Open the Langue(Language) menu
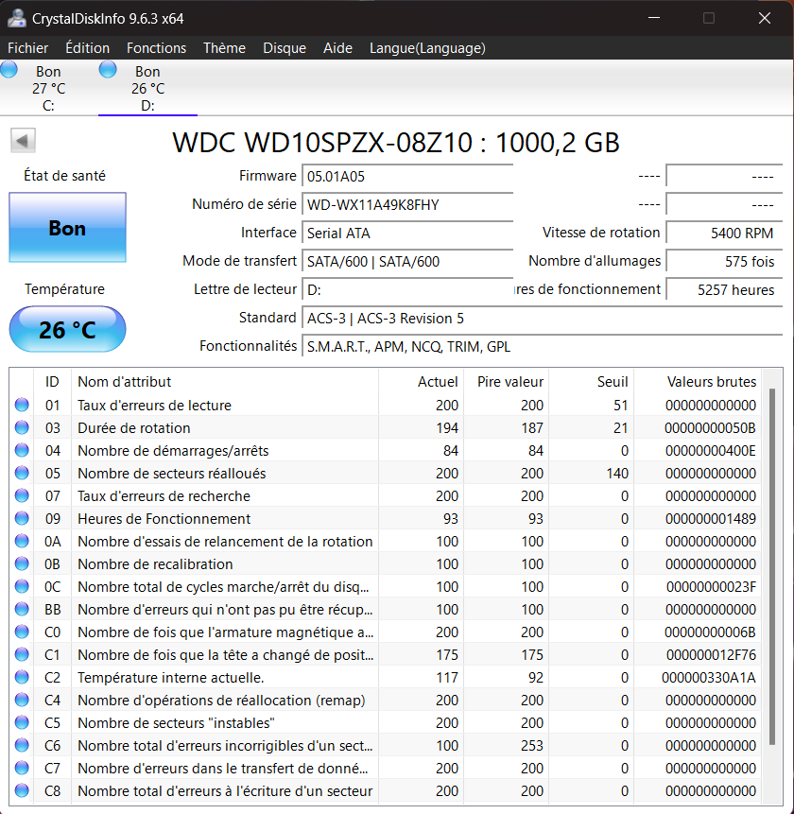The width and height of the screenshot is (794, 814). 427,48
